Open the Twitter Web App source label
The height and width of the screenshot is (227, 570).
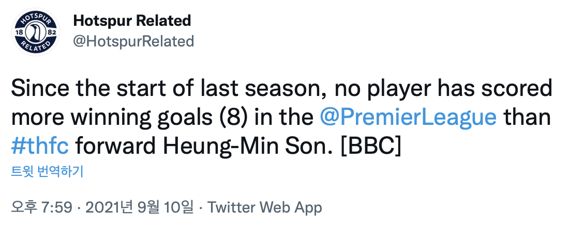pos(265,208)
